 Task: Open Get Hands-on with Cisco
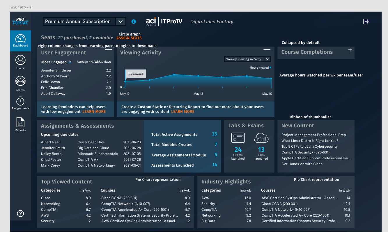pos(302,164)
